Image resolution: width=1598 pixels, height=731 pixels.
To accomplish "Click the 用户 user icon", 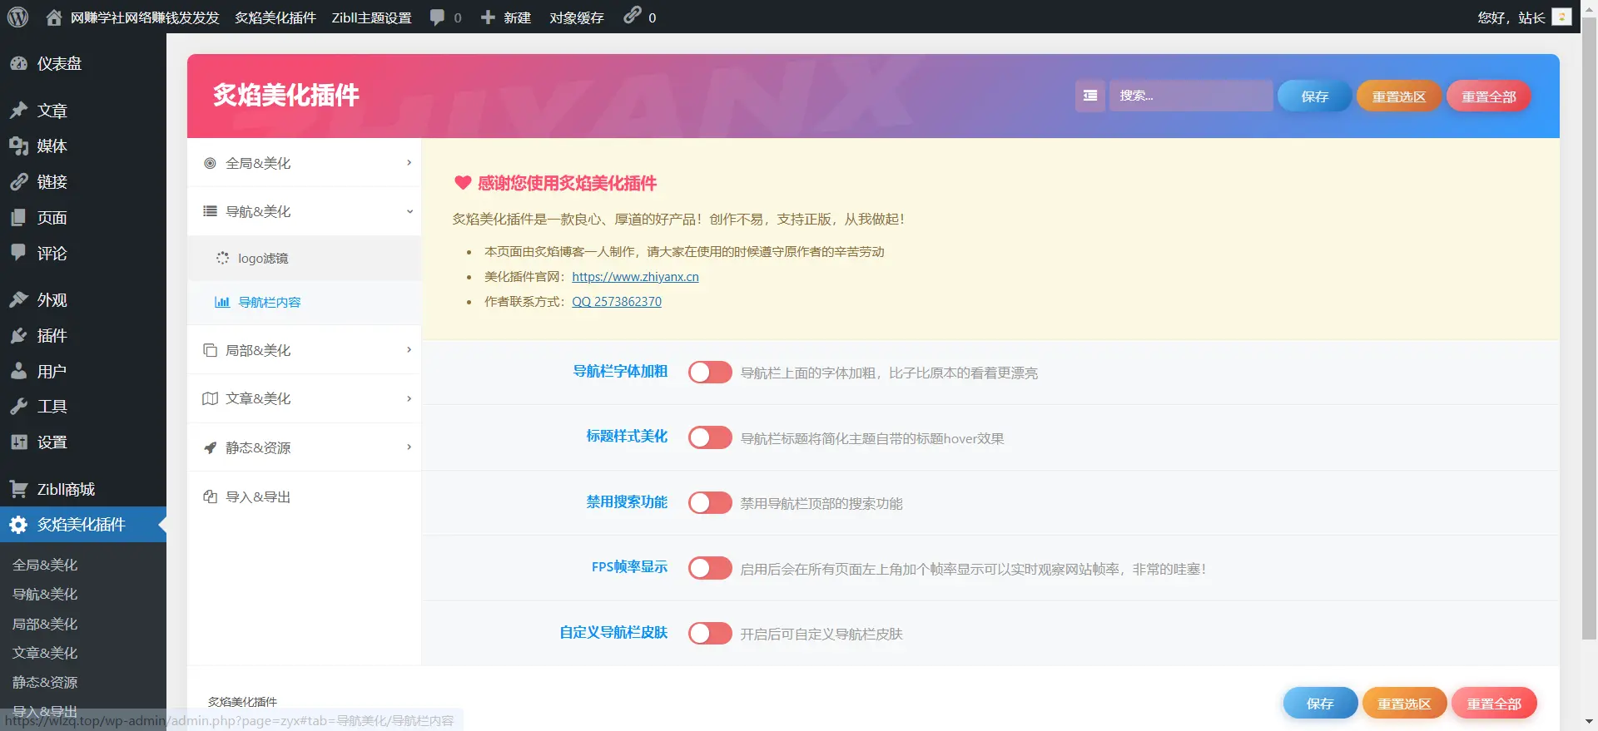I will [x=18, y=371].
